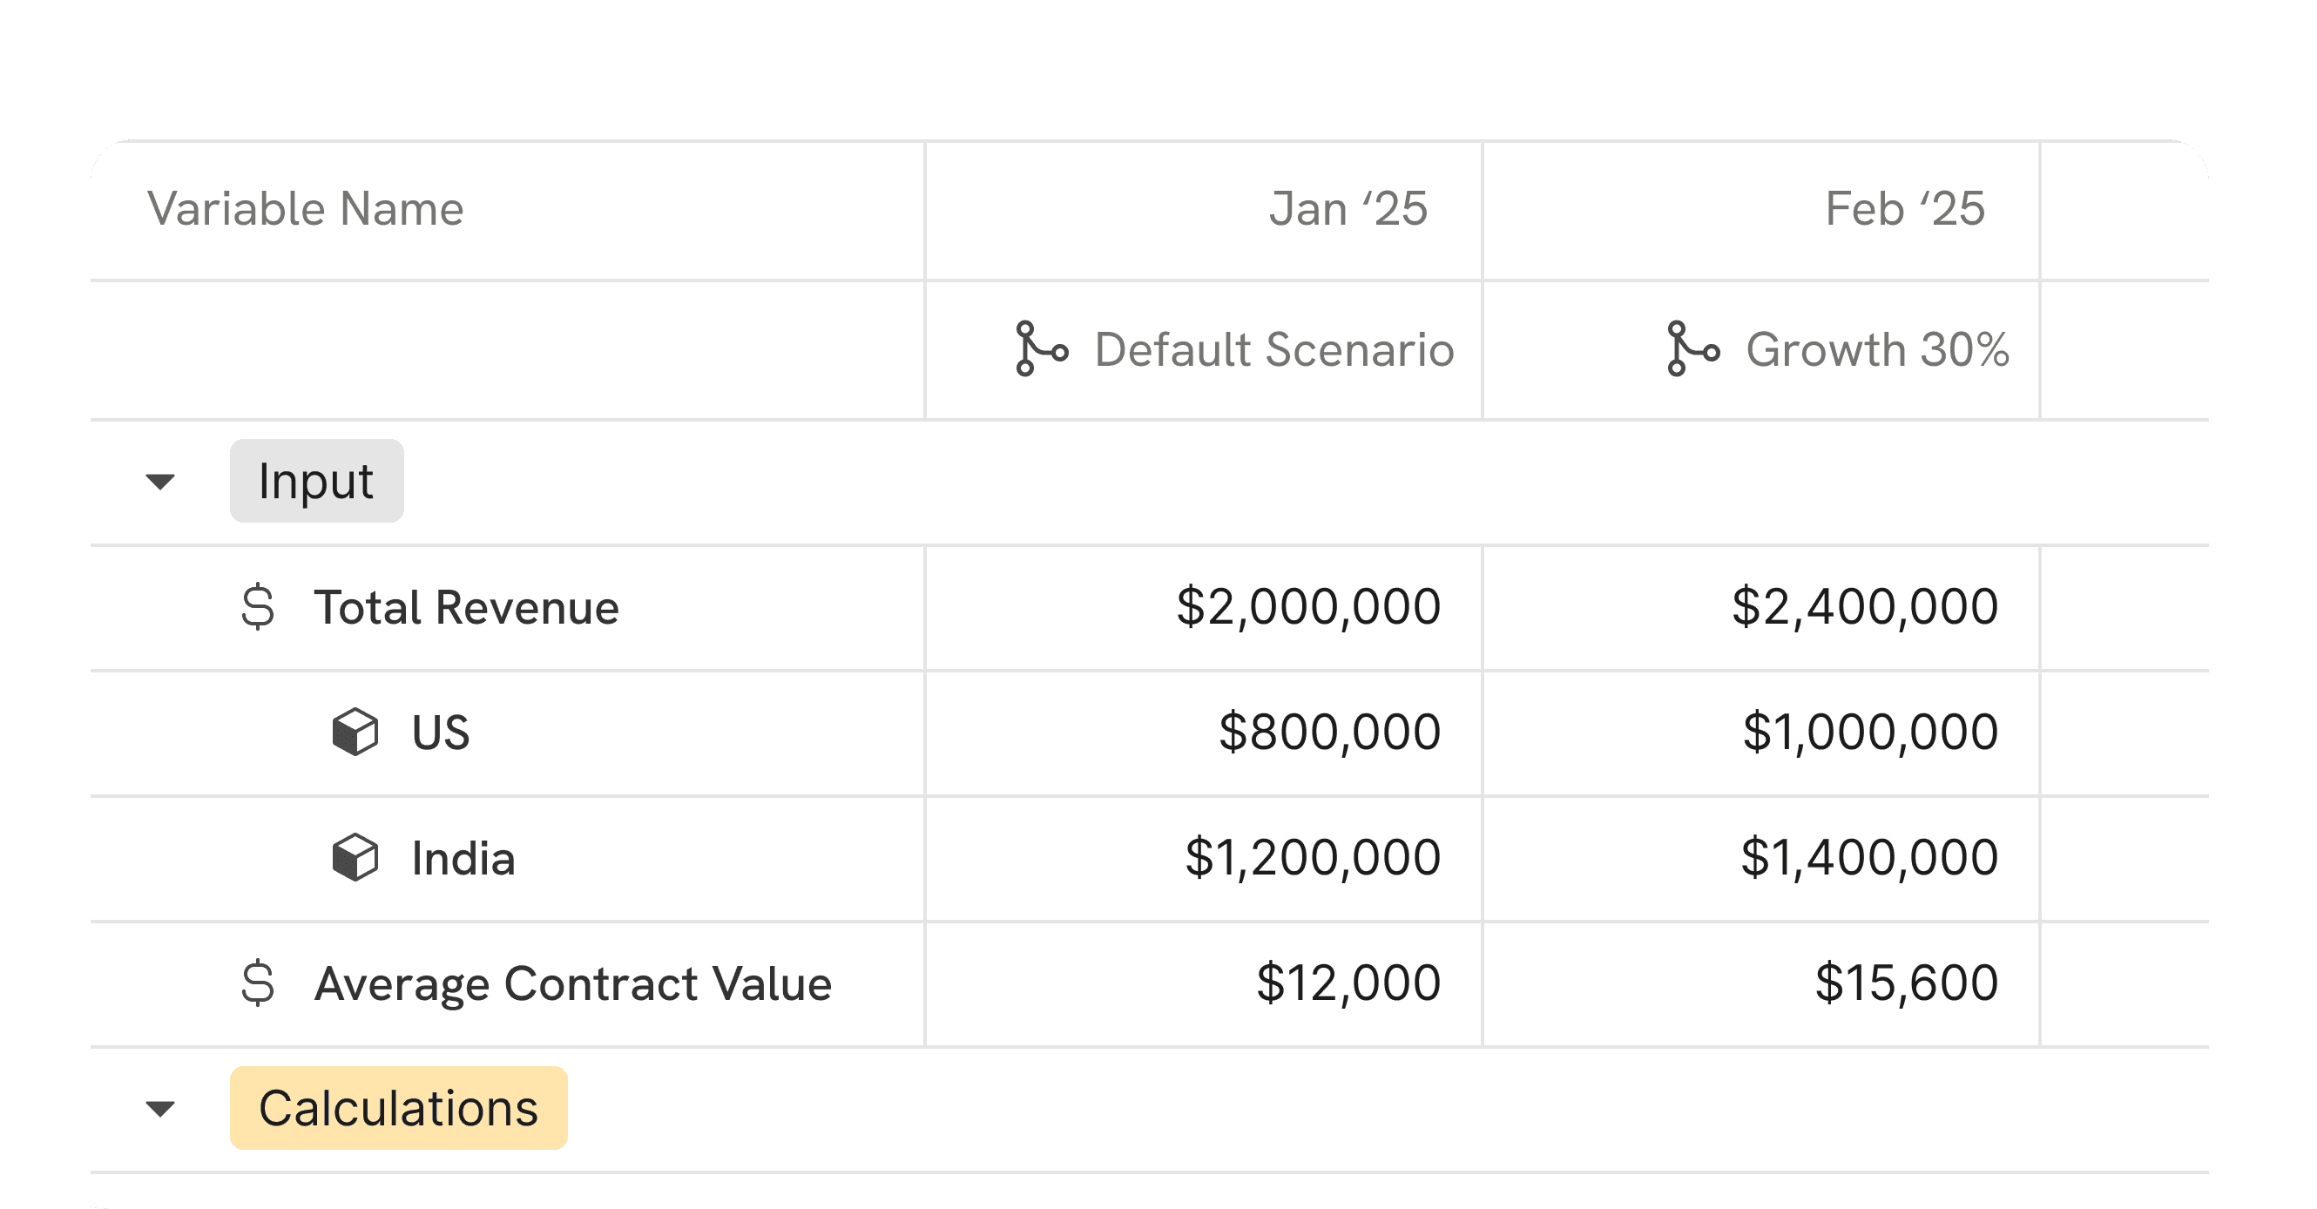2317x1209 pixels.
Task: Click the India $1,200,000 cell
Action: click(x=1313, y=857)
